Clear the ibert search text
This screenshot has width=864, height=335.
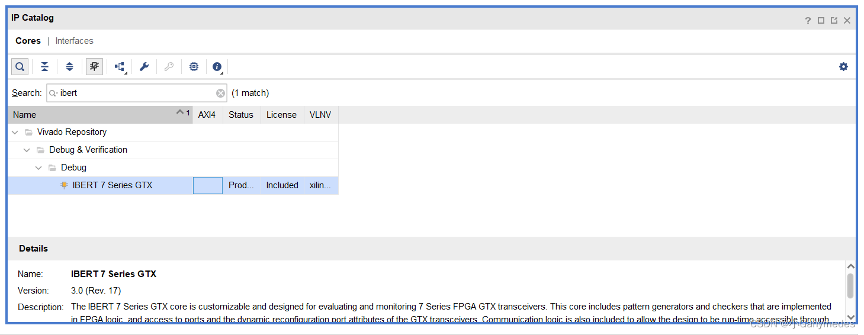pyautogui.click(x=220, y=93)
